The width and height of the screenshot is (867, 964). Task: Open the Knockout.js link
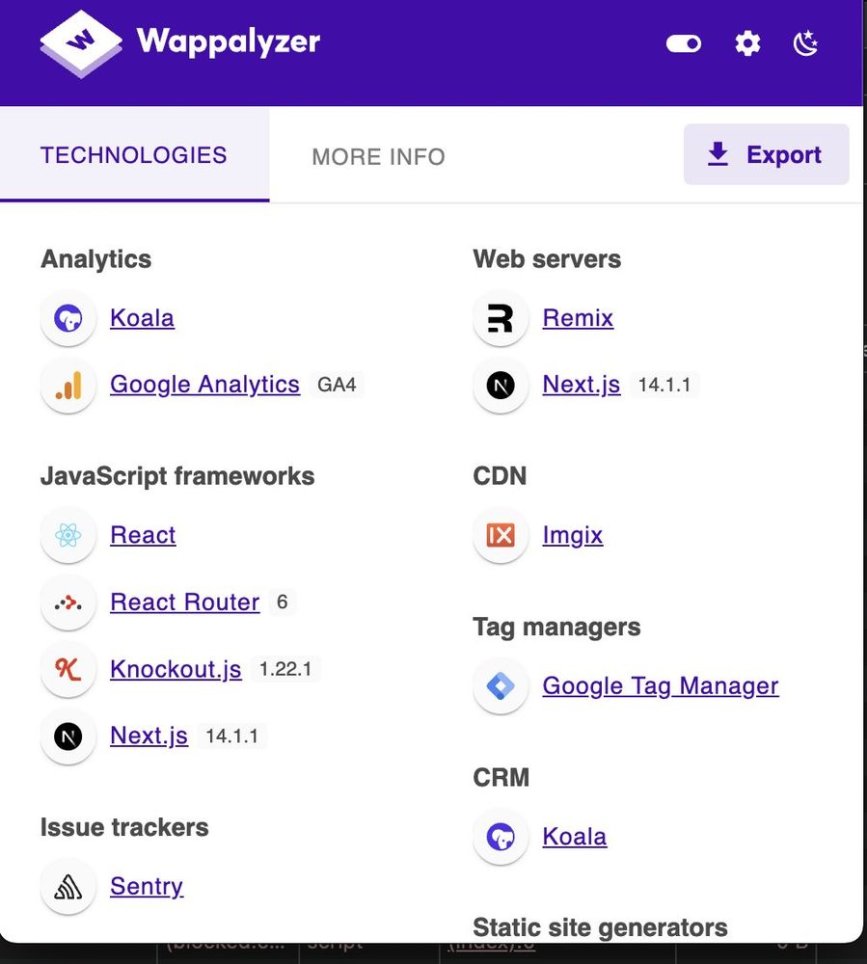pyautogui.click(x=176, y=669)
